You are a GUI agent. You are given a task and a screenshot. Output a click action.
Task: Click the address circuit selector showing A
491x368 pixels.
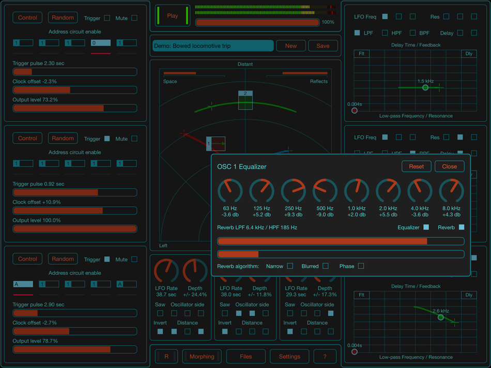[x=23, y=284]
